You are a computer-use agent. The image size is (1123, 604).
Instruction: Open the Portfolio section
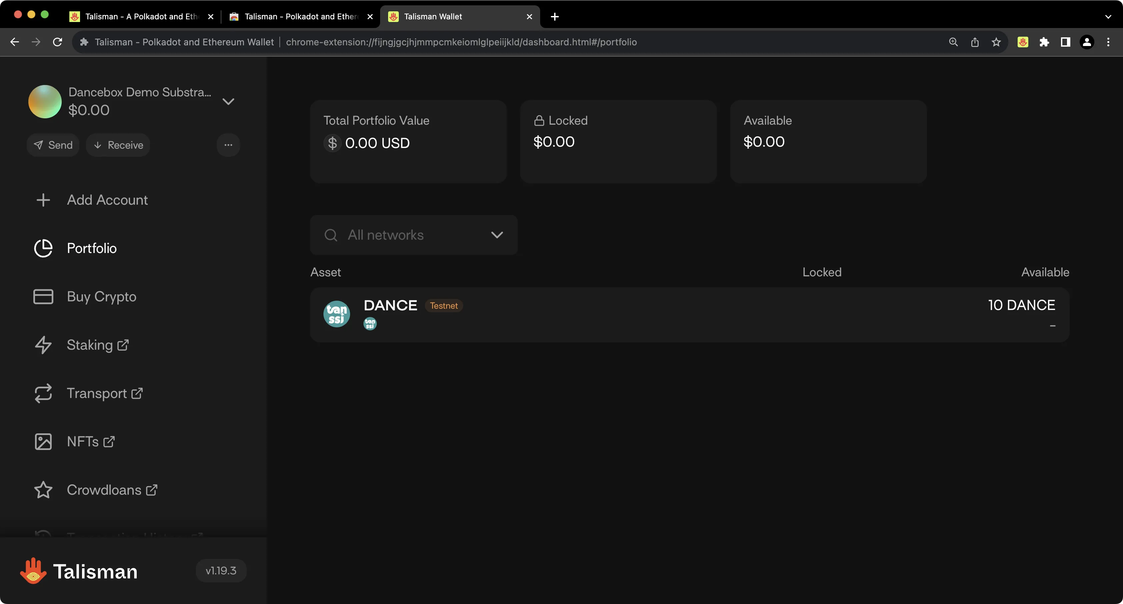pos(92,248)
